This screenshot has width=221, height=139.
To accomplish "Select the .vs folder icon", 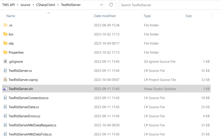I will (x=5, y=25).
